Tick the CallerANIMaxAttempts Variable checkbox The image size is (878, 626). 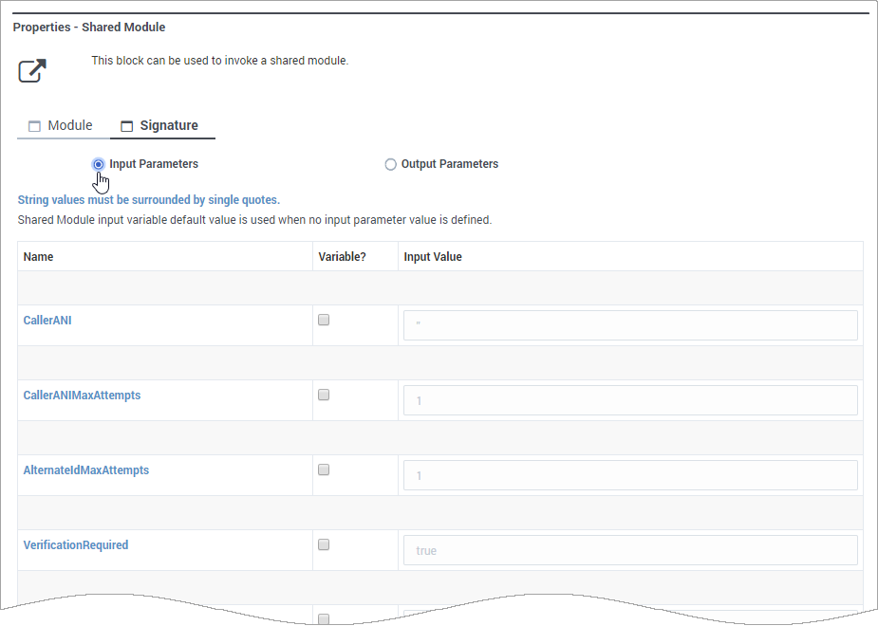point(324,396)
